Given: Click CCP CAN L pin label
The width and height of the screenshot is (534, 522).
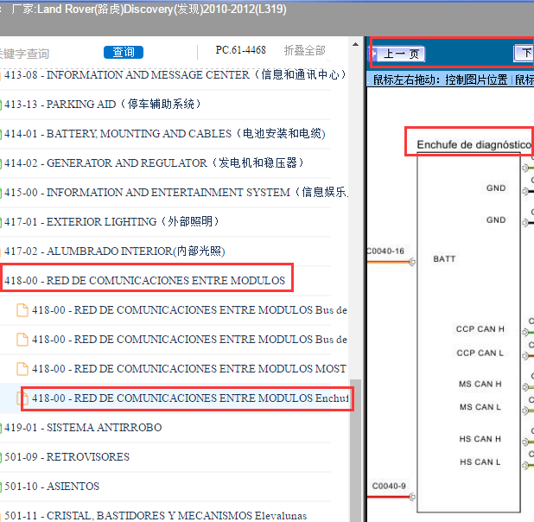Looking at the screenshot, I should coord(480,353).
